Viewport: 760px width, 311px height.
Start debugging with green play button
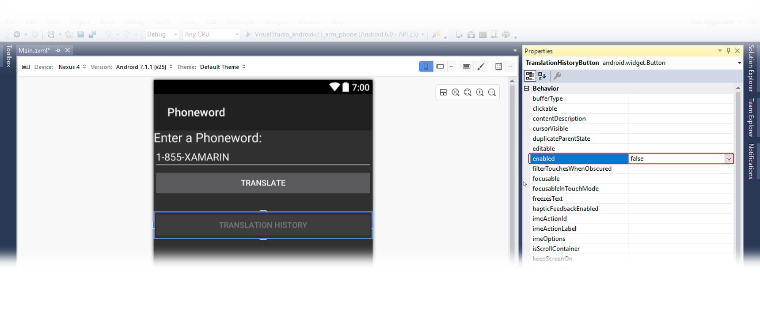pyautogui.click(x=248, y=34)
